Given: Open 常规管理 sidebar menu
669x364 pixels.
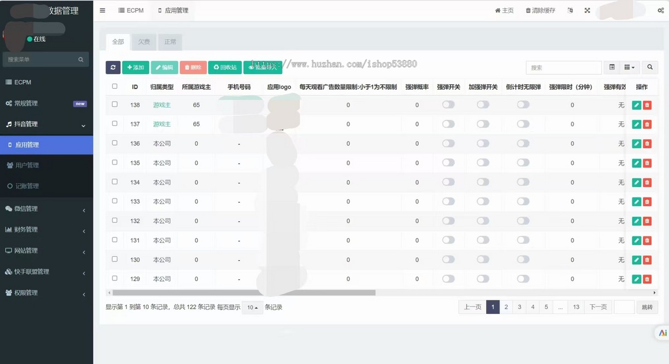Looking at the screenshot, I should coord(46,103).
